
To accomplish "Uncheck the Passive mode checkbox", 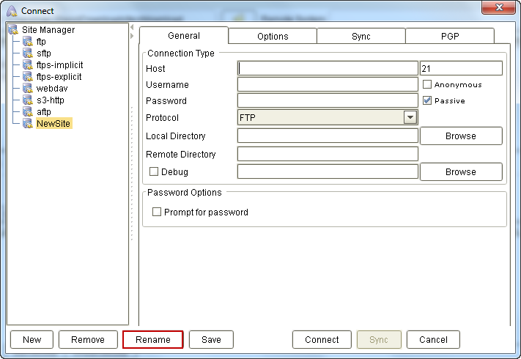I will coord(427,101).
